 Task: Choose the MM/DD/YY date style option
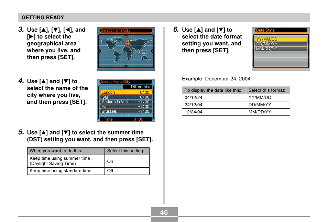281,49
